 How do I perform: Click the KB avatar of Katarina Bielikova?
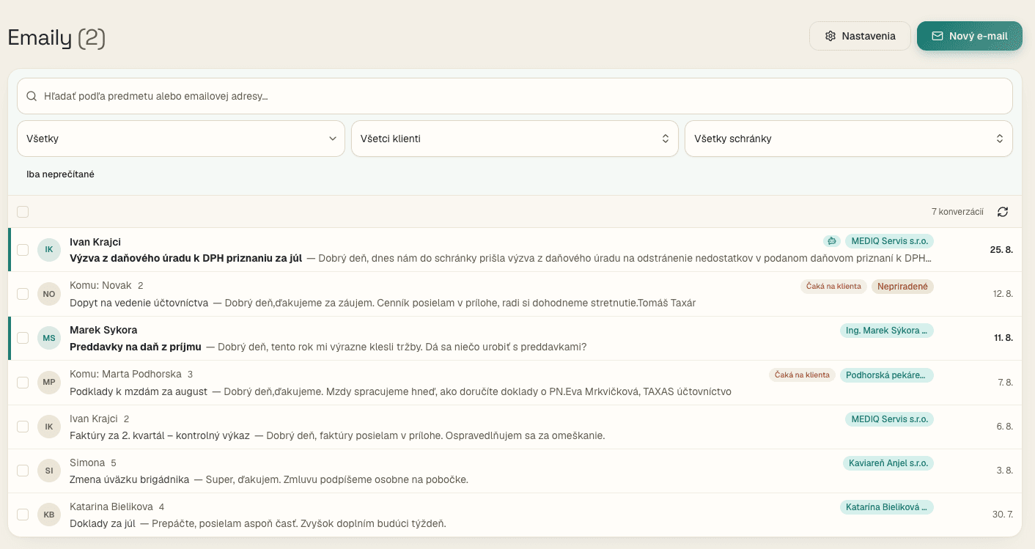pos(48,515)
